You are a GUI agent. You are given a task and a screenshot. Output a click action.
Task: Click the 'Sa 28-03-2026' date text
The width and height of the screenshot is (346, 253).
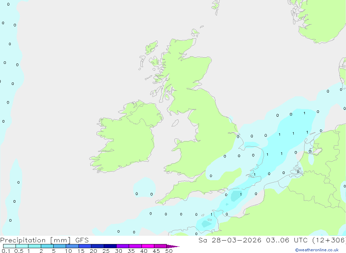230,240
